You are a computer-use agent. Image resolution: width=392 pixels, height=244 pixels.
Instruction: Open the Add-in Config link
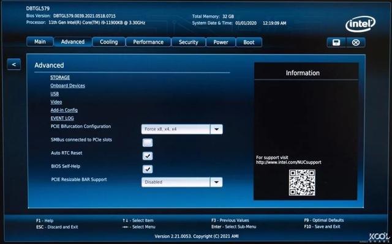click(64, 110)
